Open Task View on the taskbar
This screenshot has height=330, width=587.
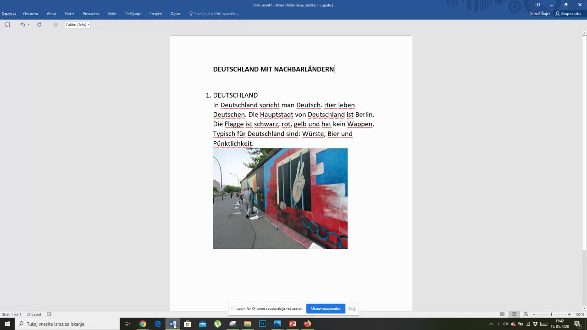tap(127, 324)
